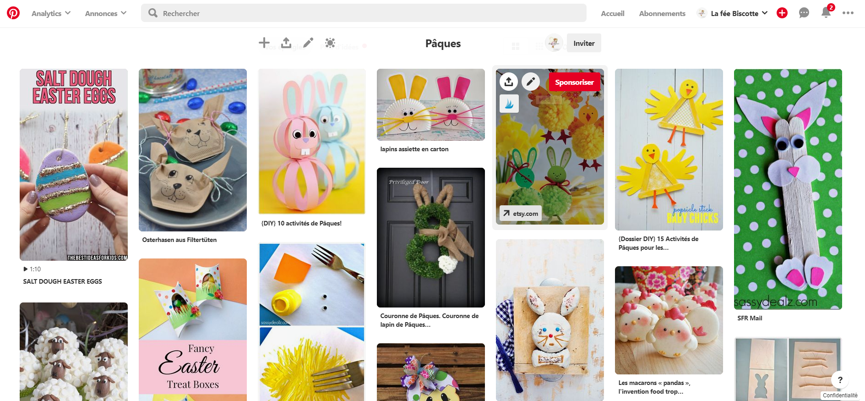Click the Pâques board title
Viewport: 865px width, 401px height.
(443, 44)
